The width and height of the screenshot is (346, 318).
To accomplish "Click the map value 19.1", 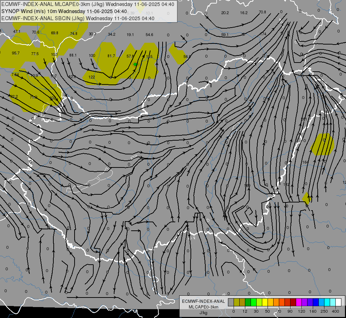I will point(130,35).
